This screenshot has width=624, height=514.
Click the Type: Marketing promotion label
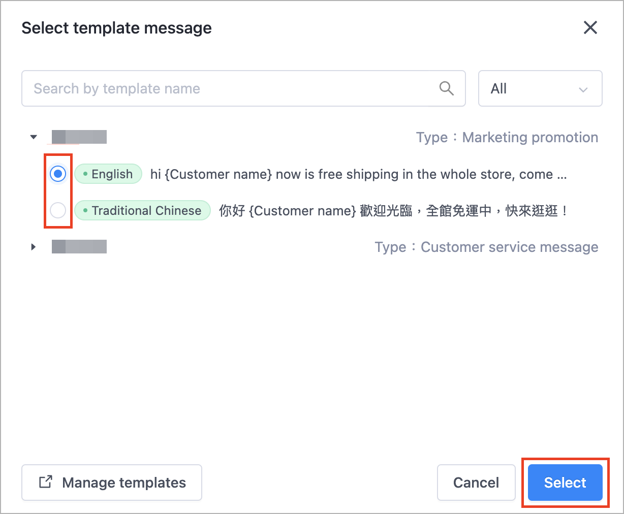(x=507, y=137)
